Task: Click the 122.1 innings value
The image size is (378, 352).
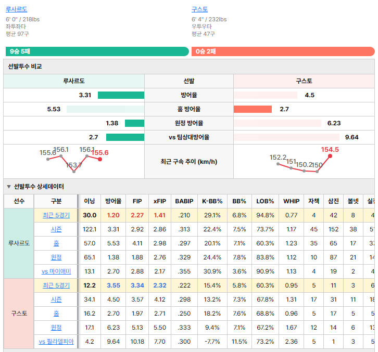Action: point(90,229)
